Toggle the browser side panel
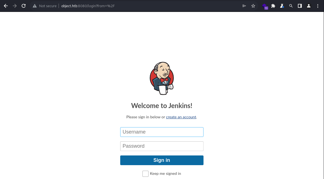This screenshot has height=179, width=324. 300,6
